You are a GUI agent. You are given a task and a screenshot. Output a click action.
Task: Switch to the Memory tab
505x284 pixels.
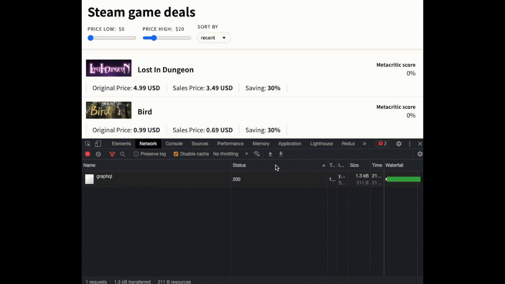[261, 144]
